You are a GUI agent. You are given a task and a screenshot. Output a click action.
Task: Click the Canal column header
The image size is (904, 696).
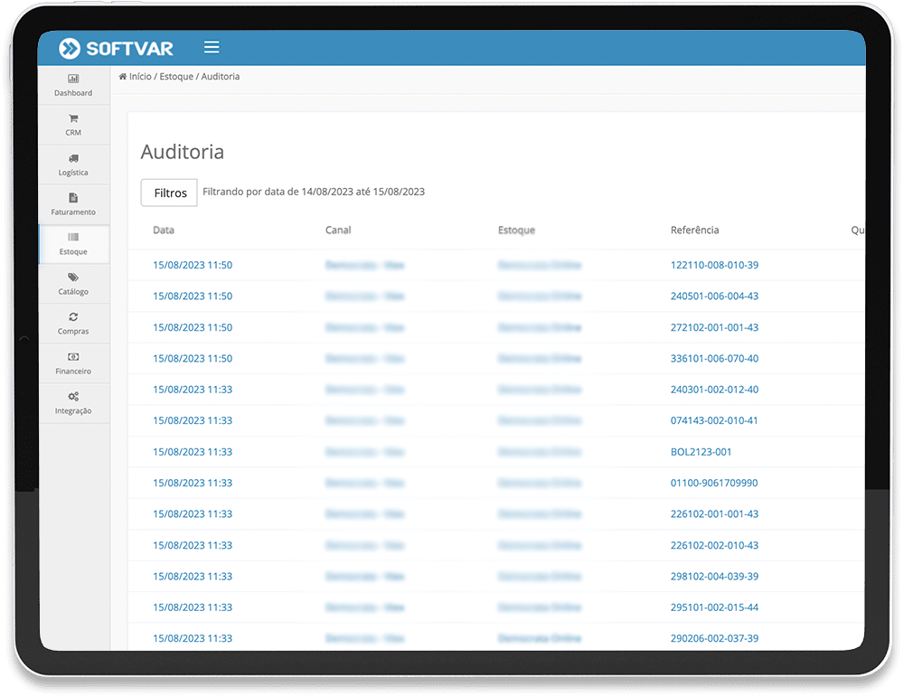[x=338, y=230]
